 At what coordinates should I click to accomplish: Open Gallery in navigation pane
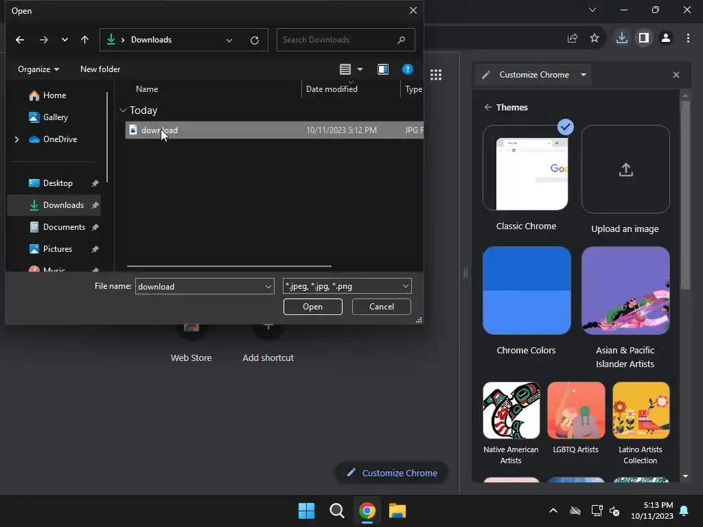49,117
